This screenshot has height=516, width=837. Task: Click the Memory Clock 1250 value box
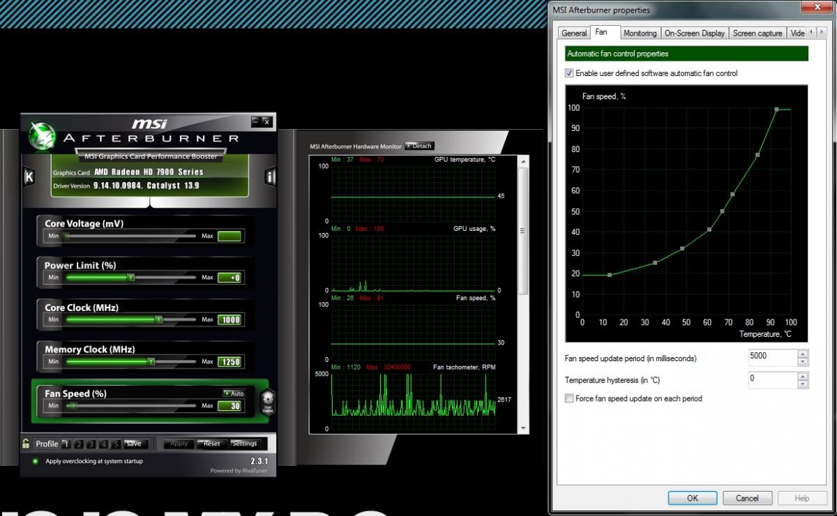click(x=229, y=361)
